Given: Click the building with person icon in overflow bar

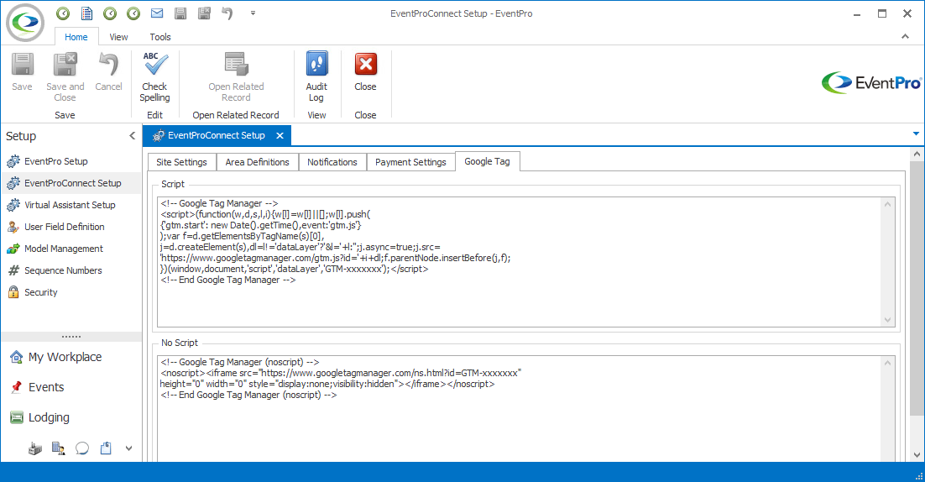Looking at the screenshot, I should [x=59, y=448].
